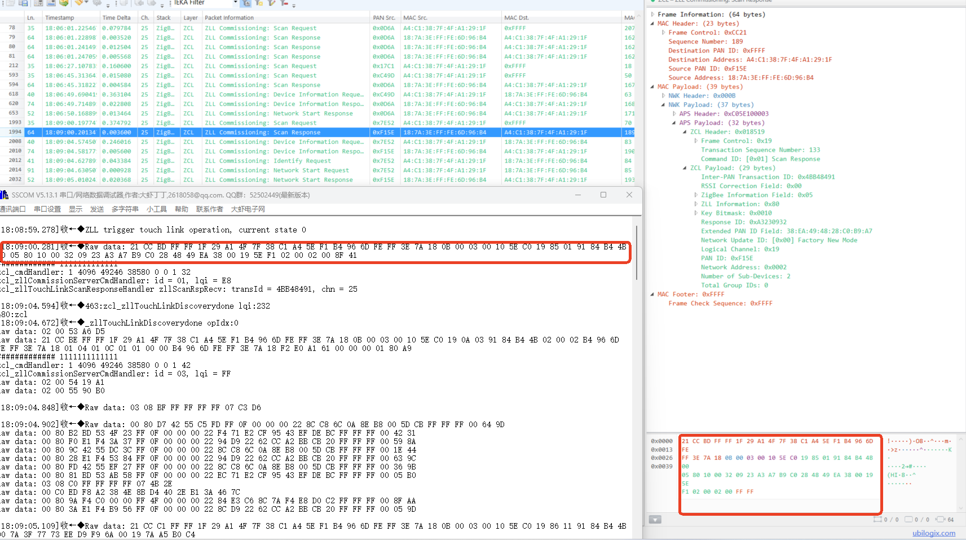Expand the Frame Information node
This screenshot has height=540, width=966.
tap(653, 15)
